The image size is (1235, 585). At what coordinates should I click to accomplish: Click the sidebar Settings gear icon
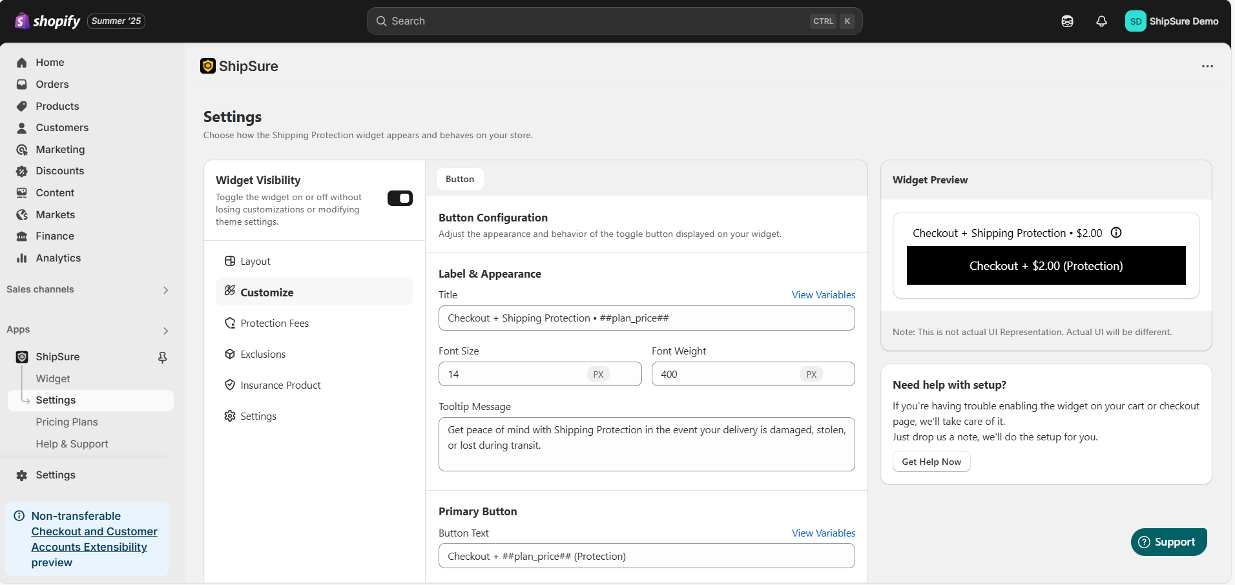(x=22, y=475)
